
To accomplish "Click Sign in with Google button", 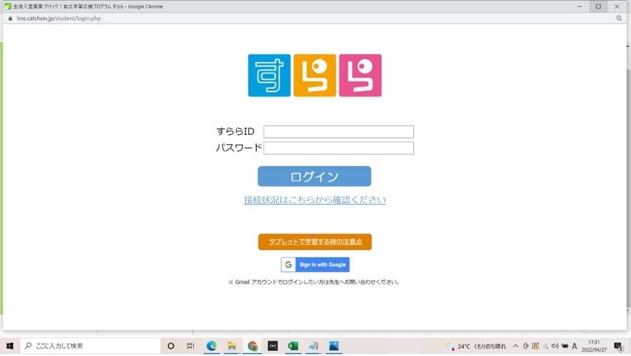I will click(x=315, y=265).
